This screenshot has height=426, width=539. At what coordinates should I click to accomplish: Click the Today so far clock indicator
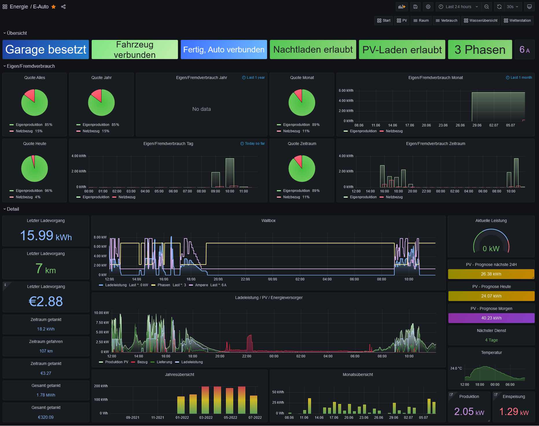pyautogui.click(x=253, y=144)
